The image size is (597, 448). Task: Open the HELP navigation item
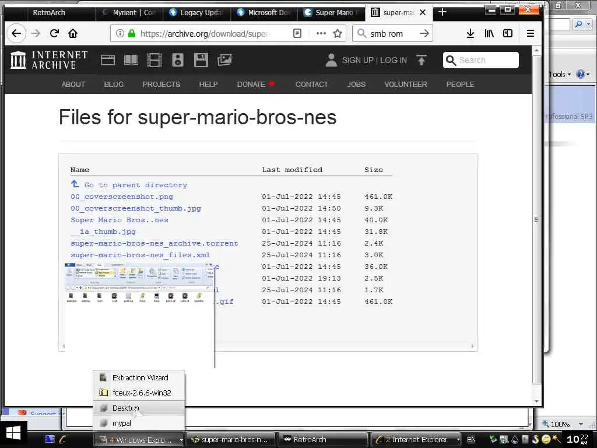(x=208, y=84)
